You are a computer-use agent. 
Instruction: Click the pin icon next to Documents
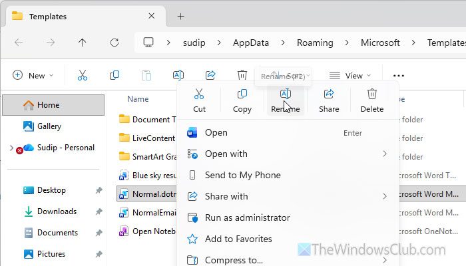point(99,233)
